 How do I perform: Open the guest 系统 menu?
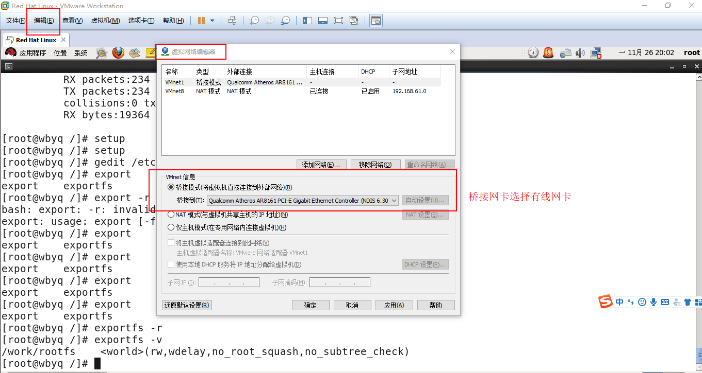point(81,53)
